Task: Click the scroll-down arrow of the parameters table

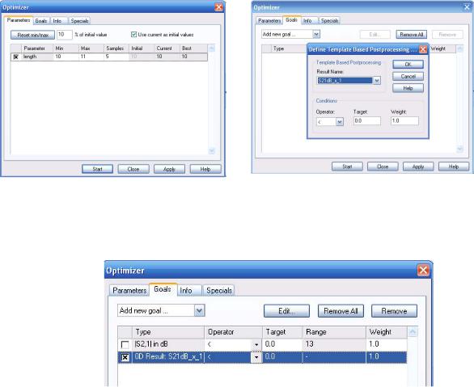Action: pyautogui.click(x=212, y=150)
